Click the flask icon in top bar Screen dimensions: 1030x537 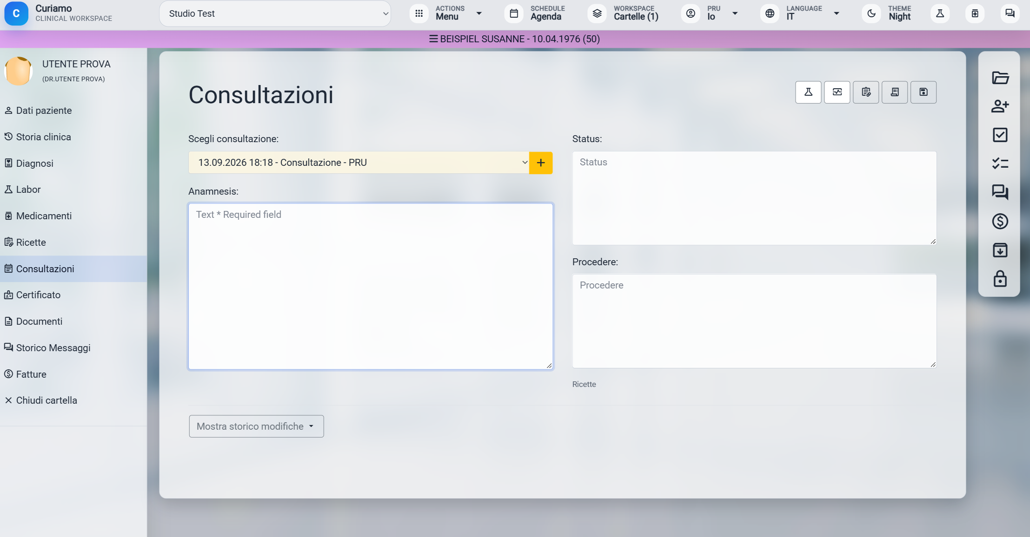pos(940,13)
